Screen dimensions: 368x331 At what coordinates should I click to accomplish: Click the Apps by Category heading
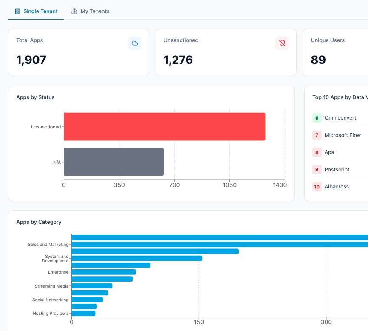pos(39,222)
